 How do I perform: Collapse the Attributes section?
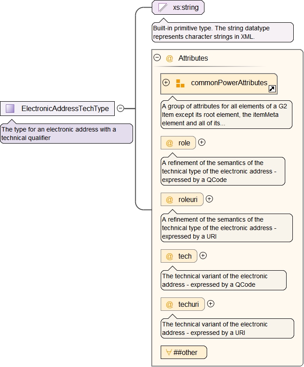coord(157,58)
